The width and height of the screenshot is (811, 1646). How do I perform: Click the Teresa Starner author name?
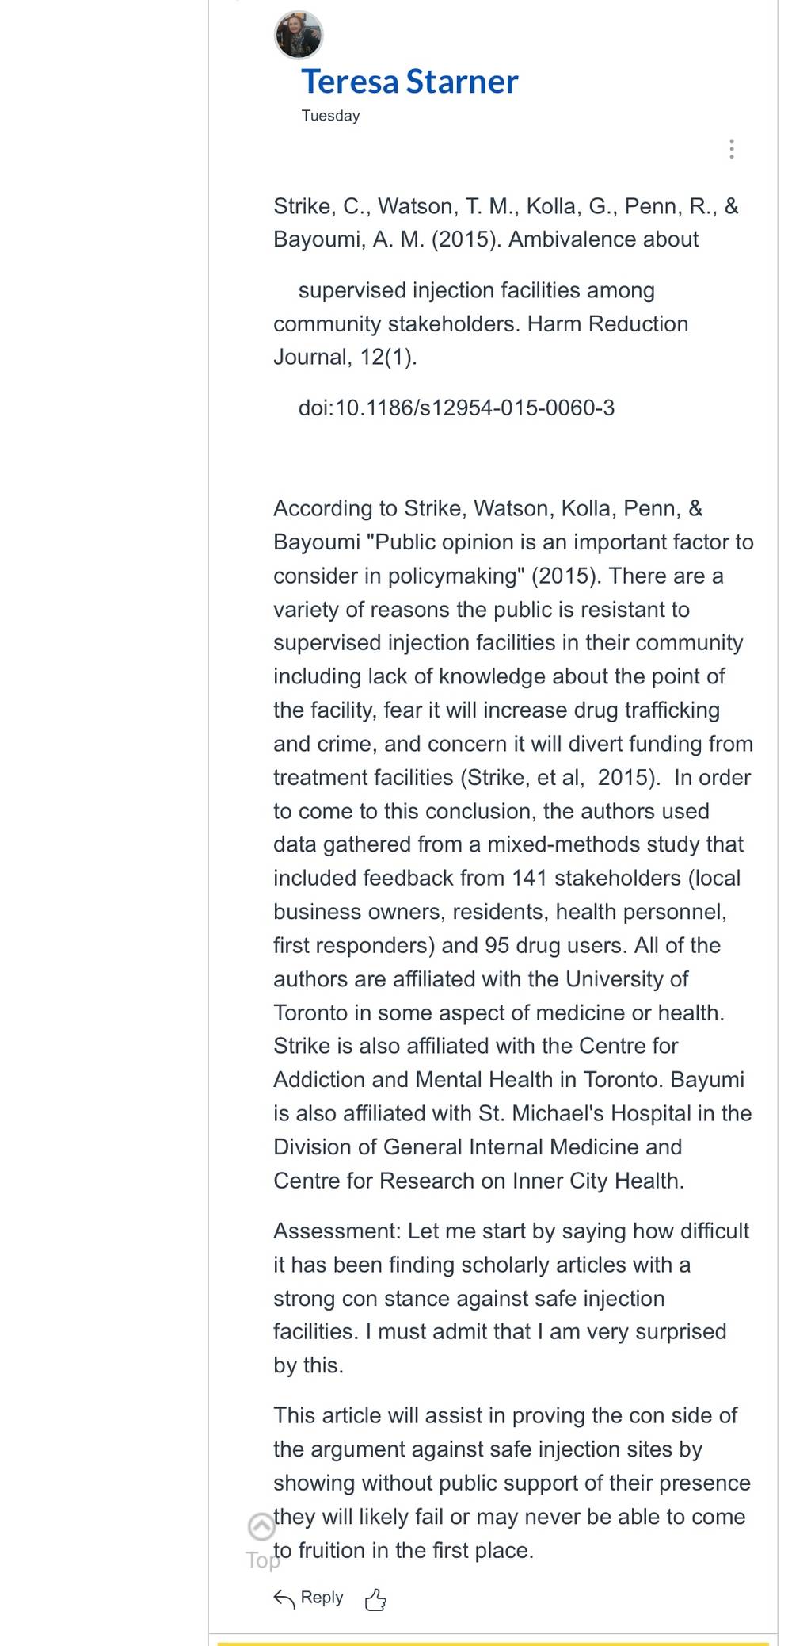click(x=409, y=82)
